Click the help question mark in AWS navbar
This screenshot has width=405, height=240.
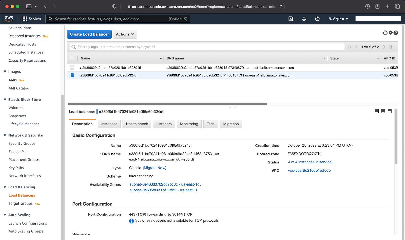coord(317,19)
